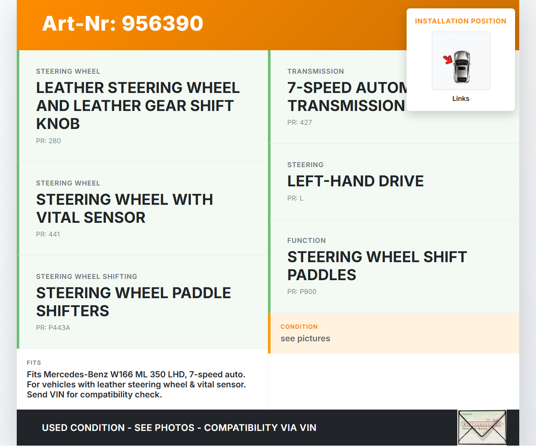Click the 'USED CONDITION' footer banner text
The width and height of the screenshot is (536, 446).
pyautogui.click(x=179, y=428)
